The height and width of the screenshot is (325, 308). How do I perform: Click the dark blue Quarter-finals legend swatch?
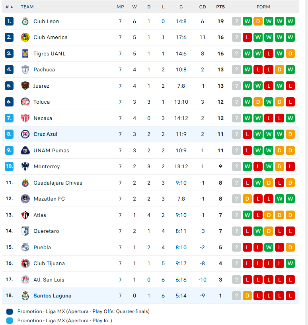pos(10,311)
